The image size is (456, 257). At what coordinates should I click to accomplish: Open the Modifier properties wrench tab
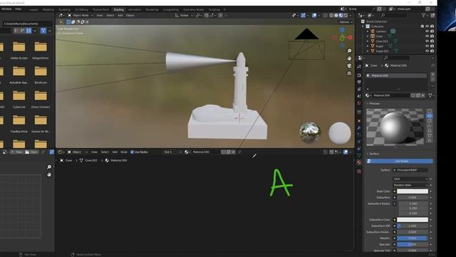[x=359, y=128]
